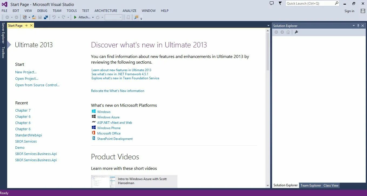Expand the New Project dropdown arrow
Viewport: 367px width, 196px height.
pos(29,17)
